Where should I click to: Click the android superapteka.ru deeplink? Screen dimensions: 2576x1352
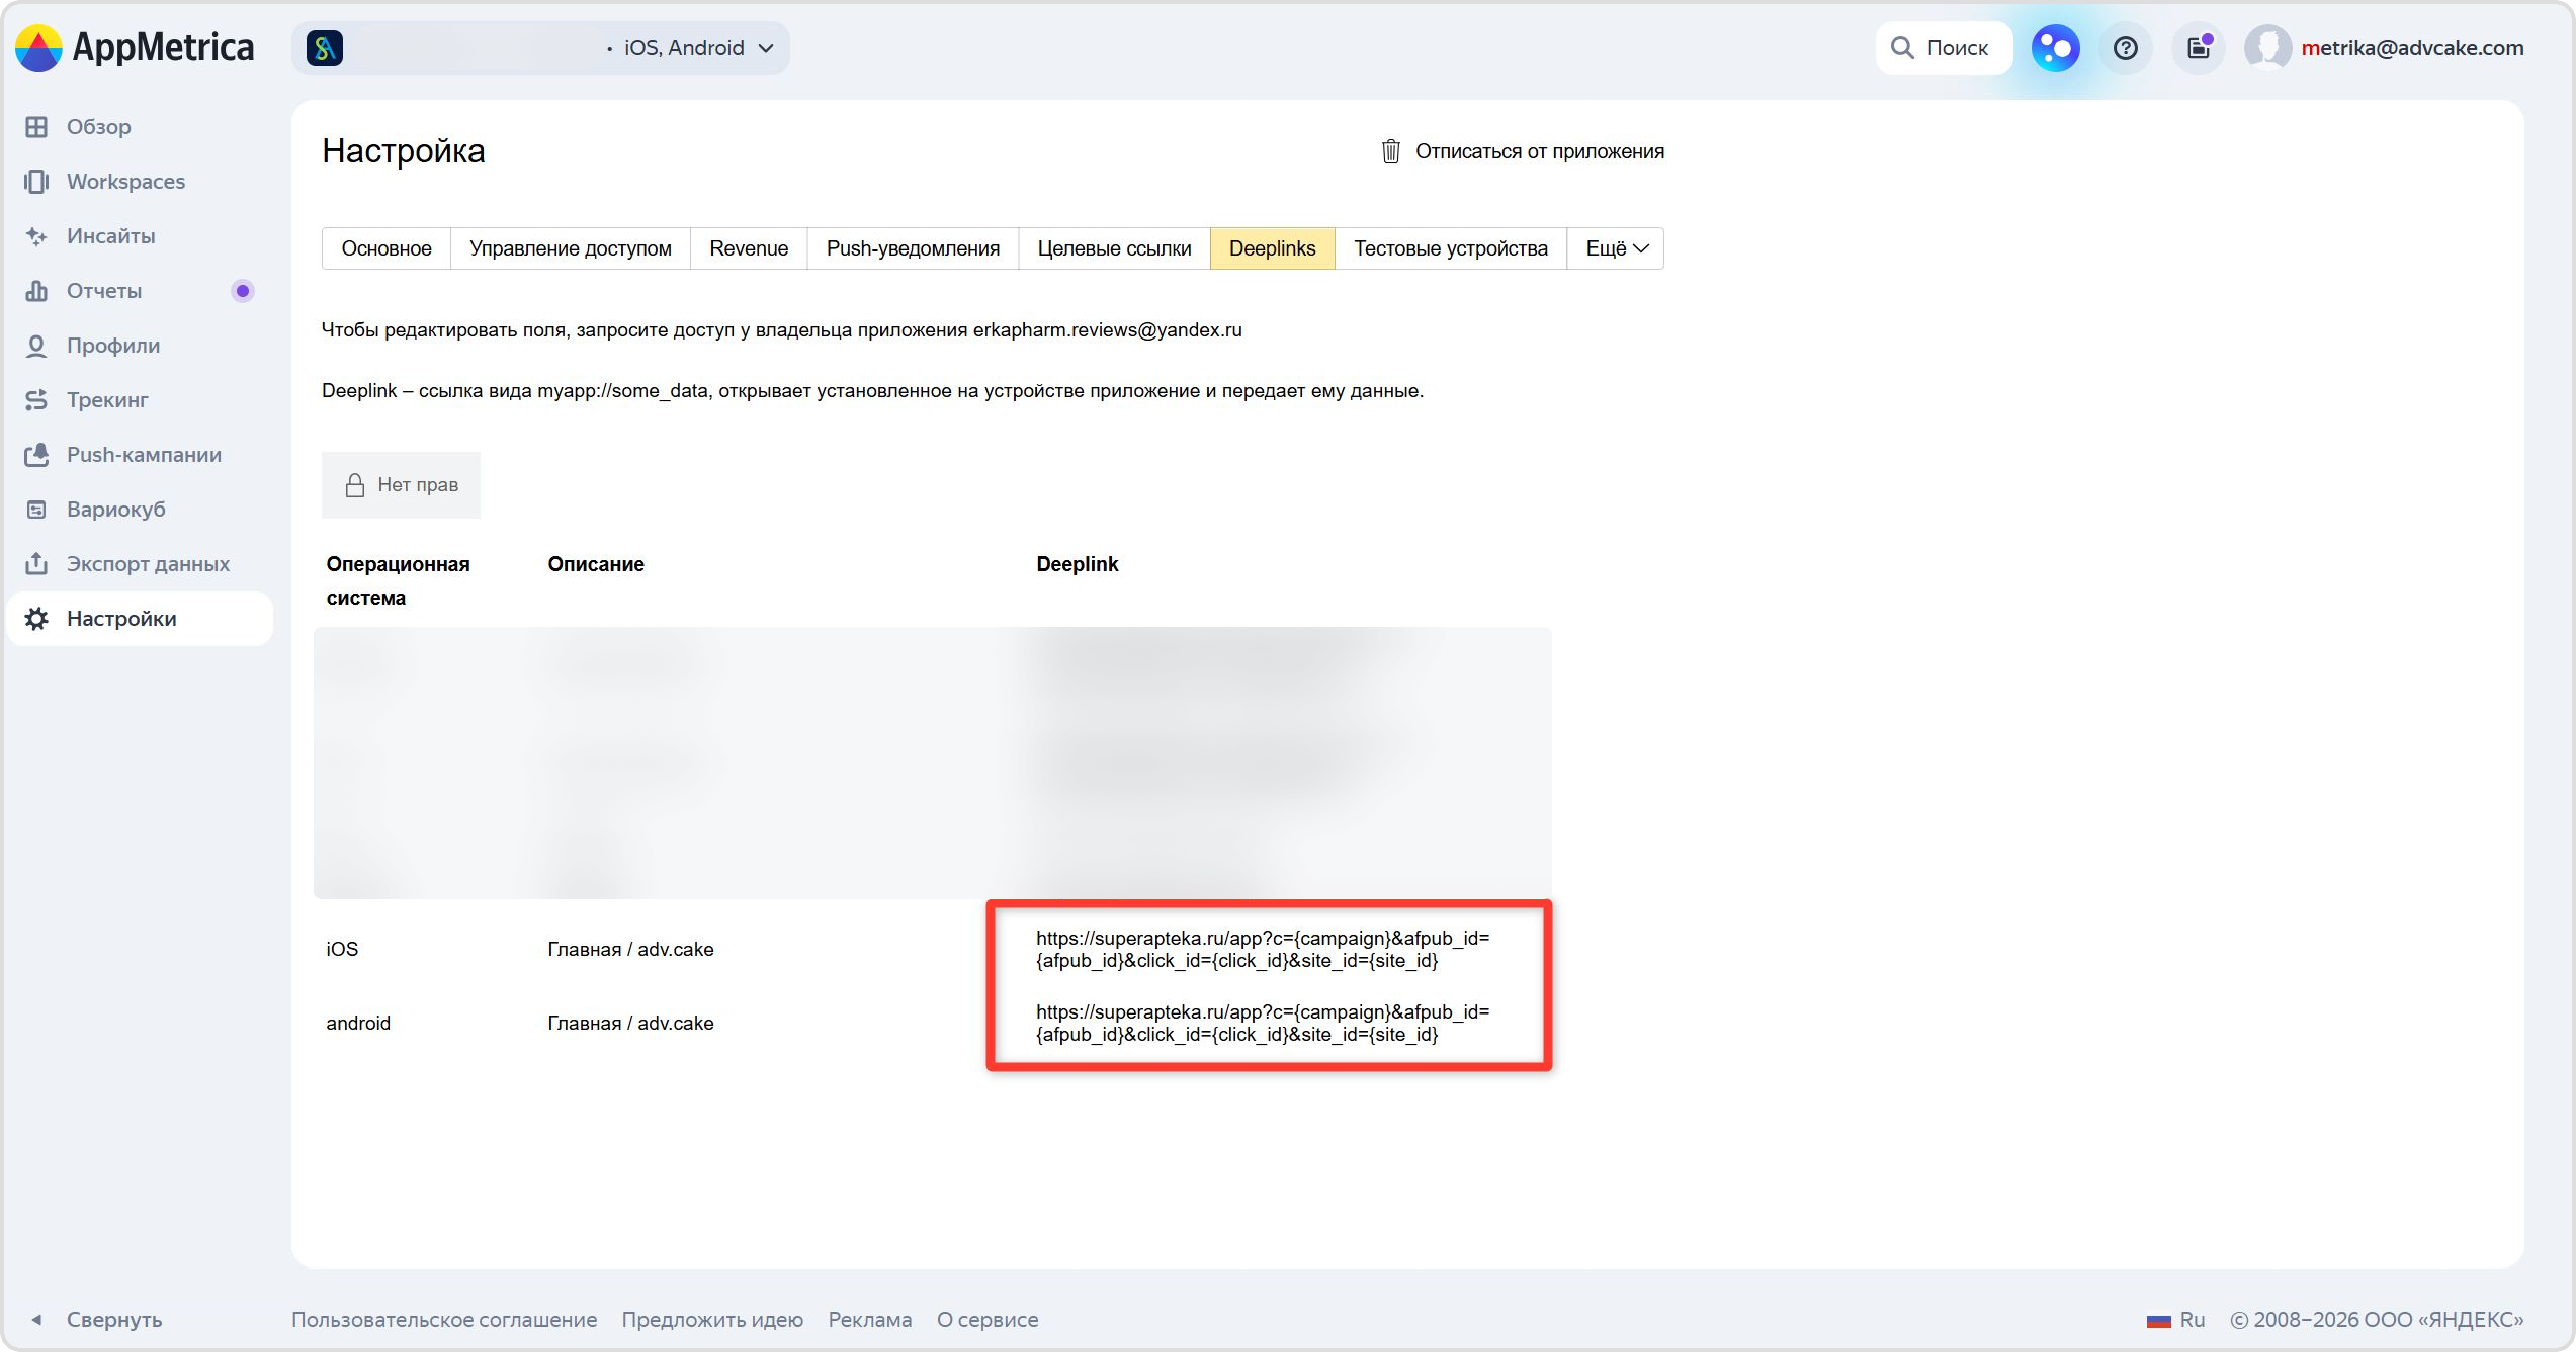pos(1262,1023)
